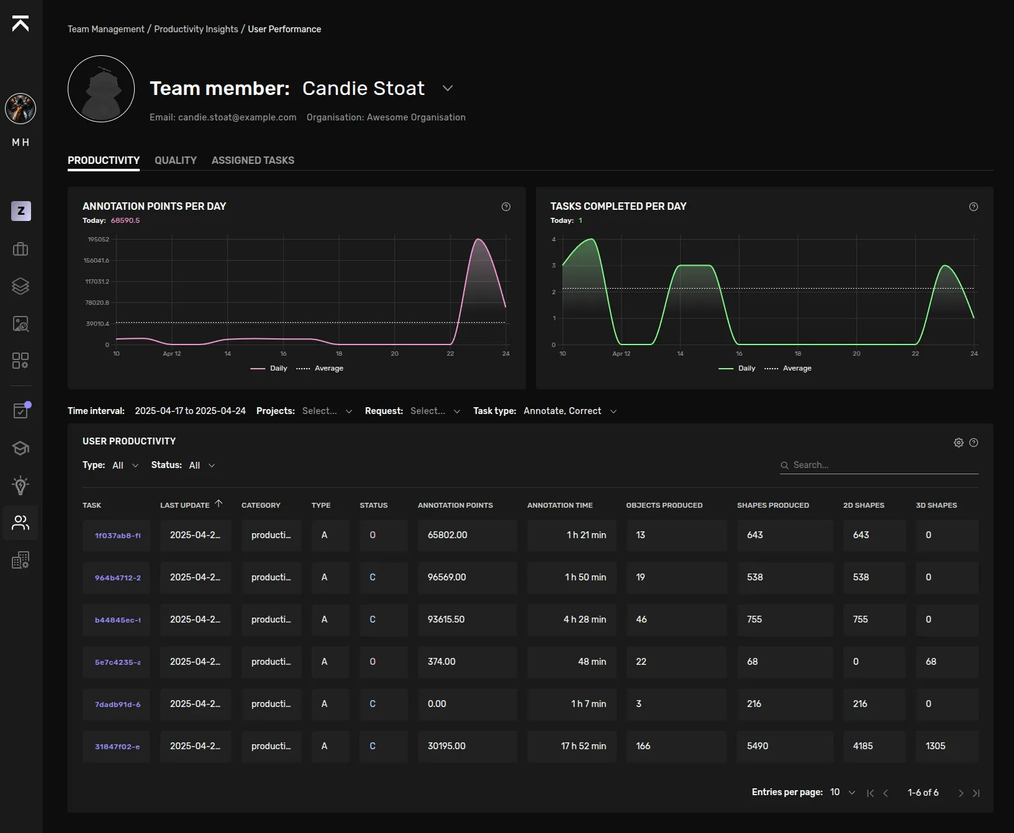Image resolution: width=1014 pixels, height=833 pixels.
Task: Switch to the Assigned Tasks tab
Action: [253, 160]
